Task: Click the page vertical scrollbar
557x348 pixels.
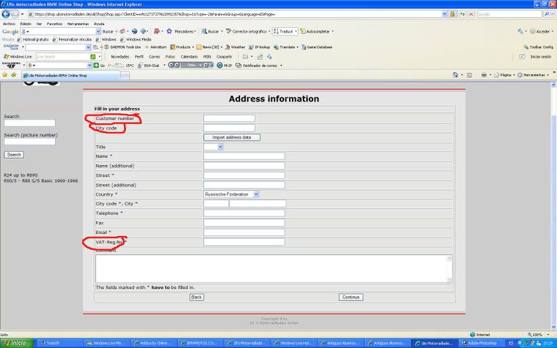Action: coord(554,206)
